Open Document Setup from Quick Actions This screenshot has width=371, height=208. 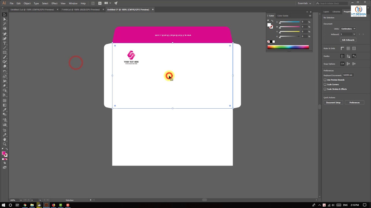pyautogui.click(x=333, y=103)
